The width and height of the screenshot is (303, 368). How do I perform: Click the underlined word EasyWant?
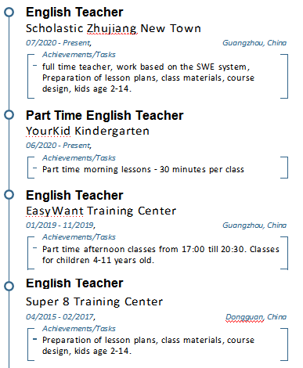tap(55, 211)
